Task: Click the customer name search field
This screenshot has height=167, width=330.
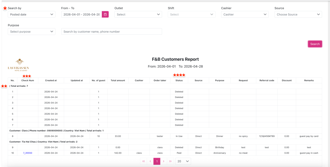Action: click(112, 31)
